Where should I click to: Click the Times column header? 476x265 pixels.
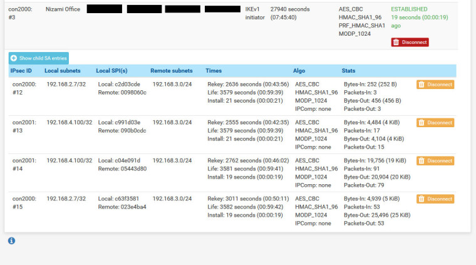click(214, 71)
